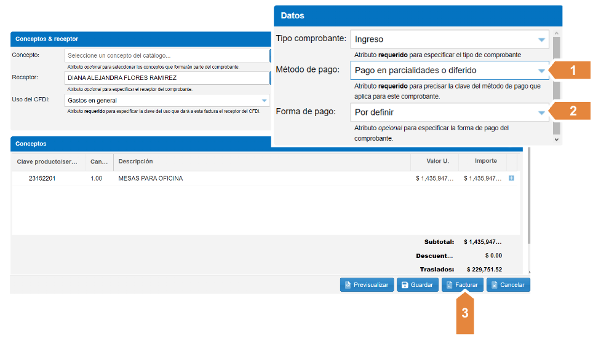Click the Concepto catalog search field

(167, 55)
